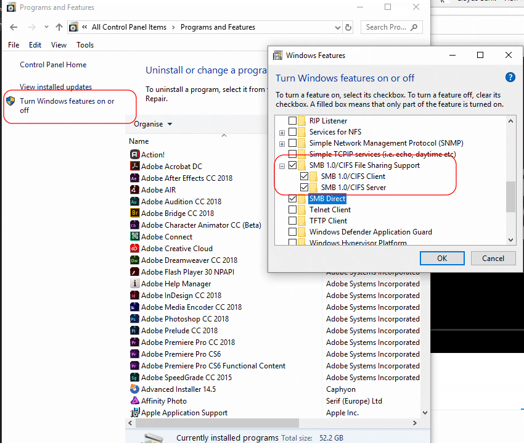Open the address bar history dropdown
Viewport: 524px width, 448px height.
(338, 27)
